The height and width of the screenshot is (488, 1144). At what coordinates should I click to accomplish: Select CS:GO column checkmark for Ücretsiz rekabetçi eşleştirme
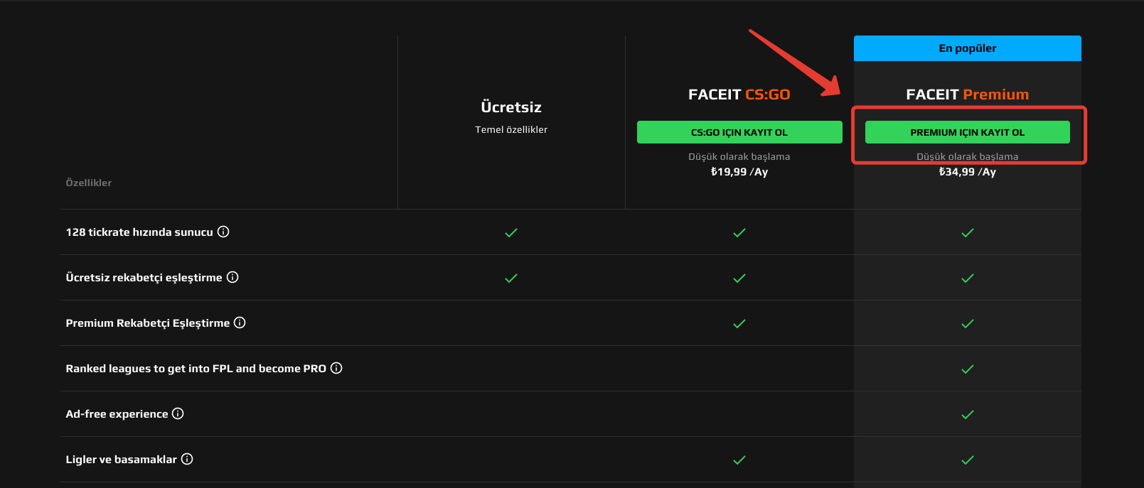pos(739,278)
